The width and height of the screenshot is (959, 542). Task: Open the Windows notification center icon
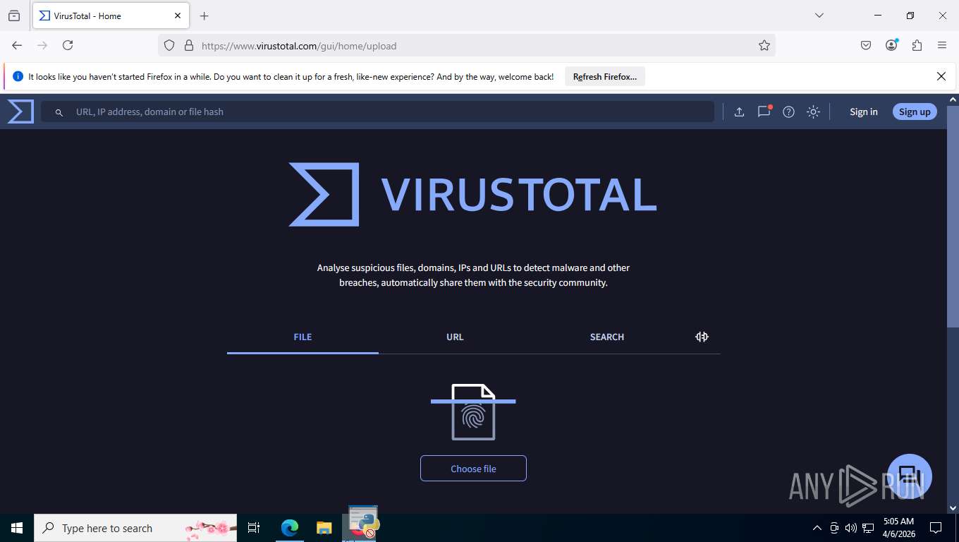click(x=936, y=528)
